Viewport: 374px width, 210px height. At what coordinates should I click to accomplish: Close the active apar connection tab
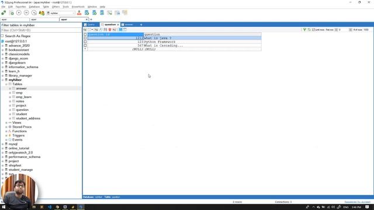point(86,19)
